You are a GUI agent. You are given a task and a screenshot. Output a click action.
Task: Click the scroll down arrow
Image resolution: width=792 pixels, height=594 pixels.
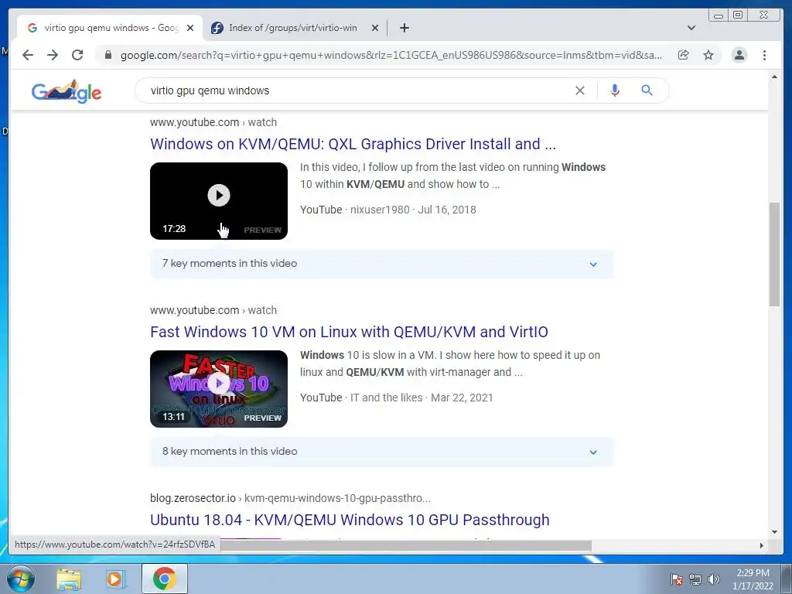[x=774, y=532]
